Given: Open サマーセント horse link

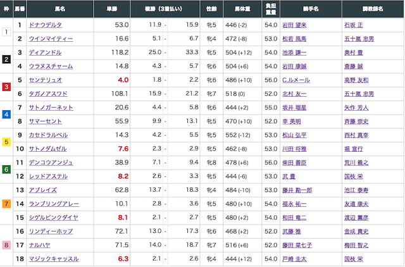Looking at the screenshot, I should [45, 121].
